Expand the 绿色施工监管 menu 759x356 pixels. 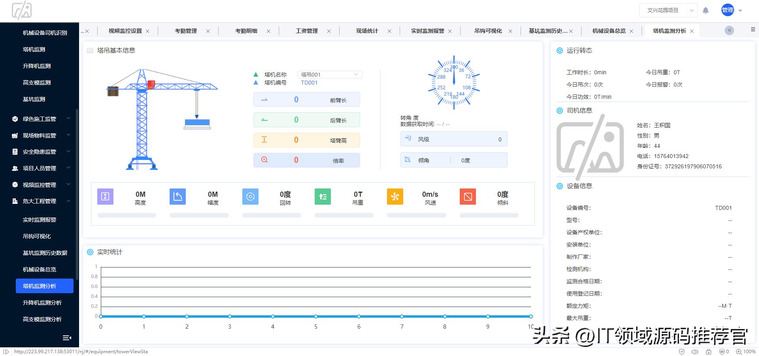(x=68, y=119)
